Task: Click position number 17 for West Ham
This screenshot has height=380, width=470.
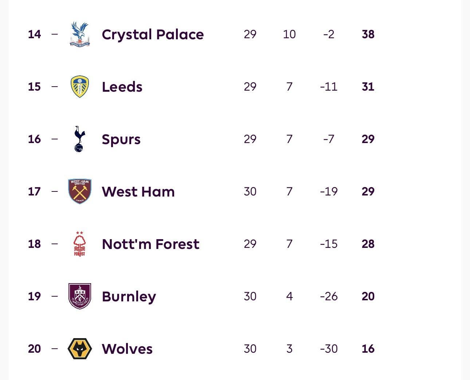Action: pos(34,191)
